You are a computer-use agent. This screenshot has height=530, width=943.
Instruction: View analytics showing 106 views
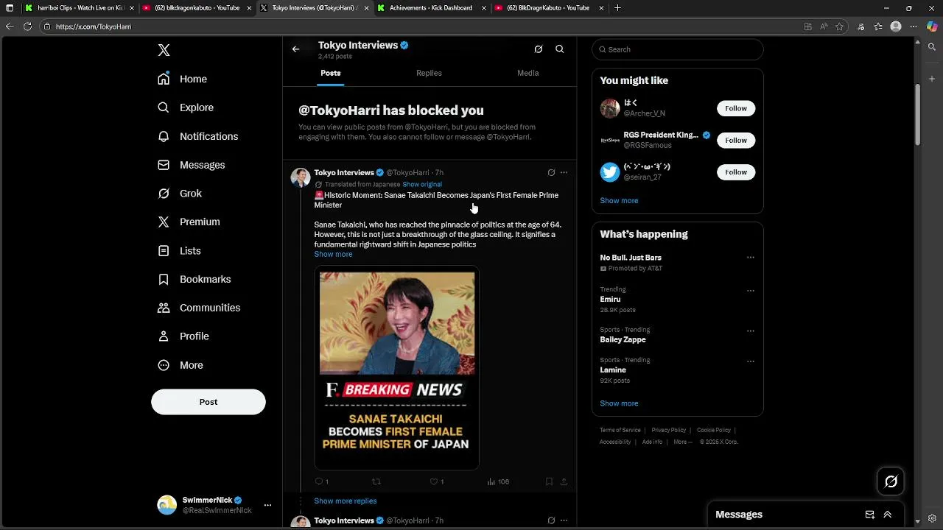[x=498, y=481]
